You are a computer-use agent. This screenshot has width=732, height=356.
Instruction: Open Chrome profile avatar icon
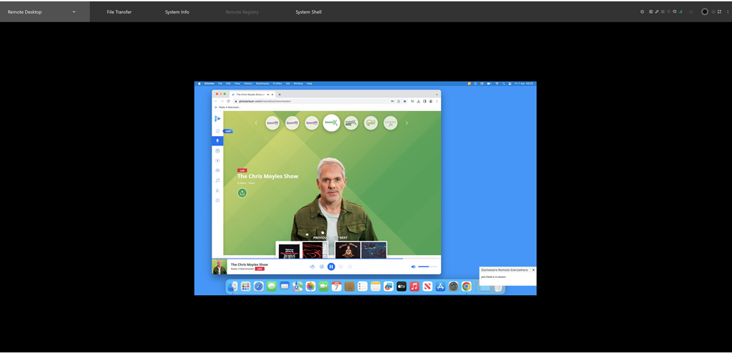point(430,101)
